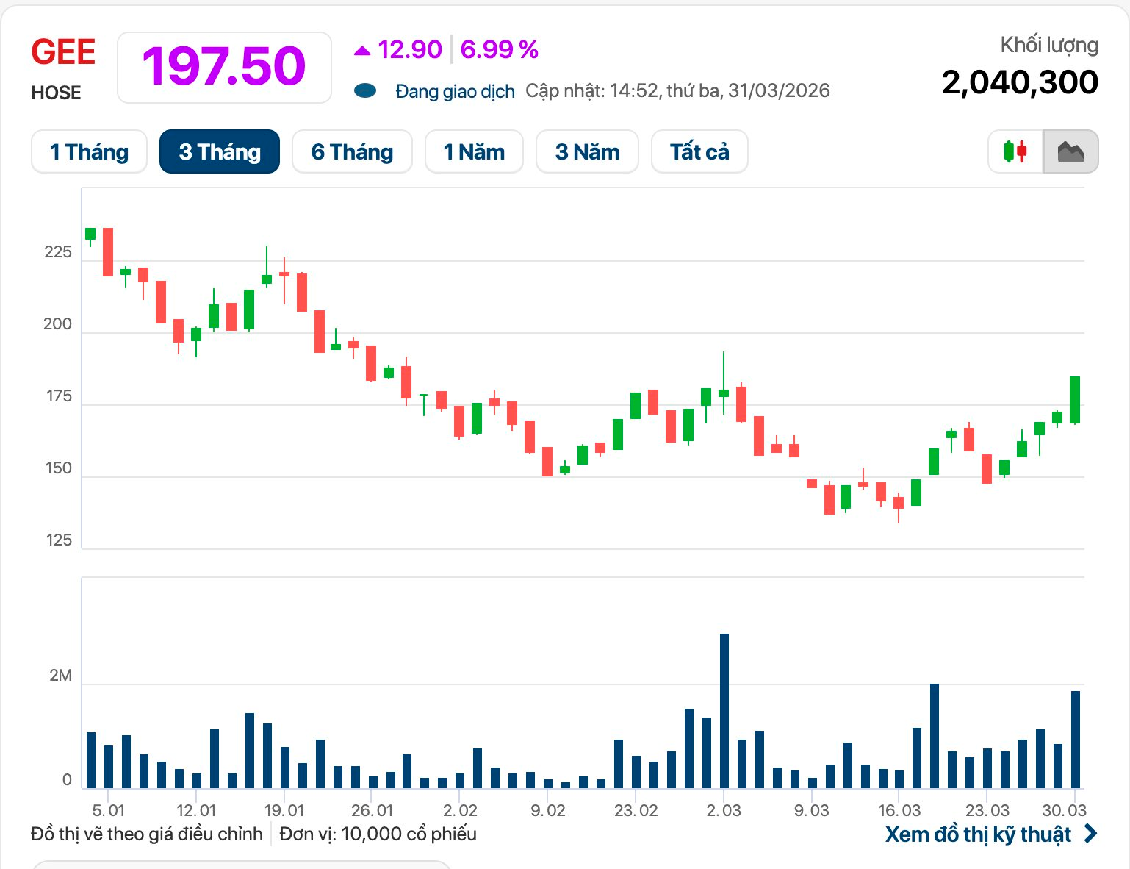
Task: Choose the 1 Năm range button
Action: point(474,152)
